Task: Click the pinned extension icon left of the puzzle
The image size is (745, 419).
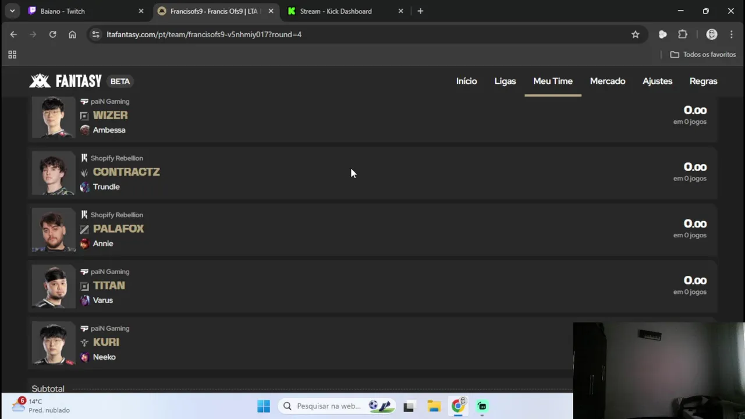Action: 662,34
